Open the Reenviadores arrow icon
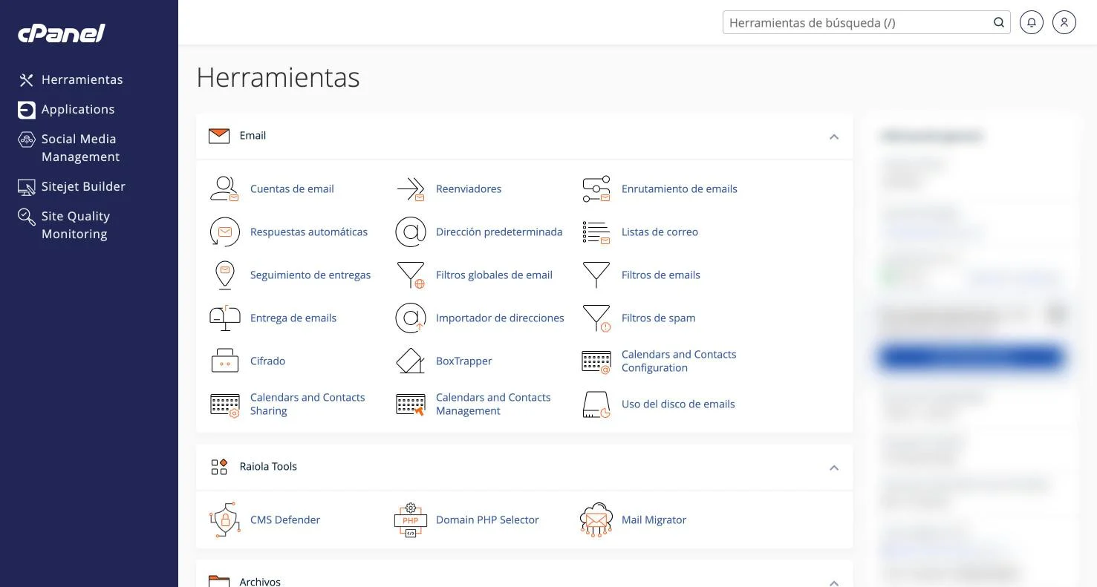This screenshot has width=1097, height=587. pyautogui.click(x=410, y=189)
